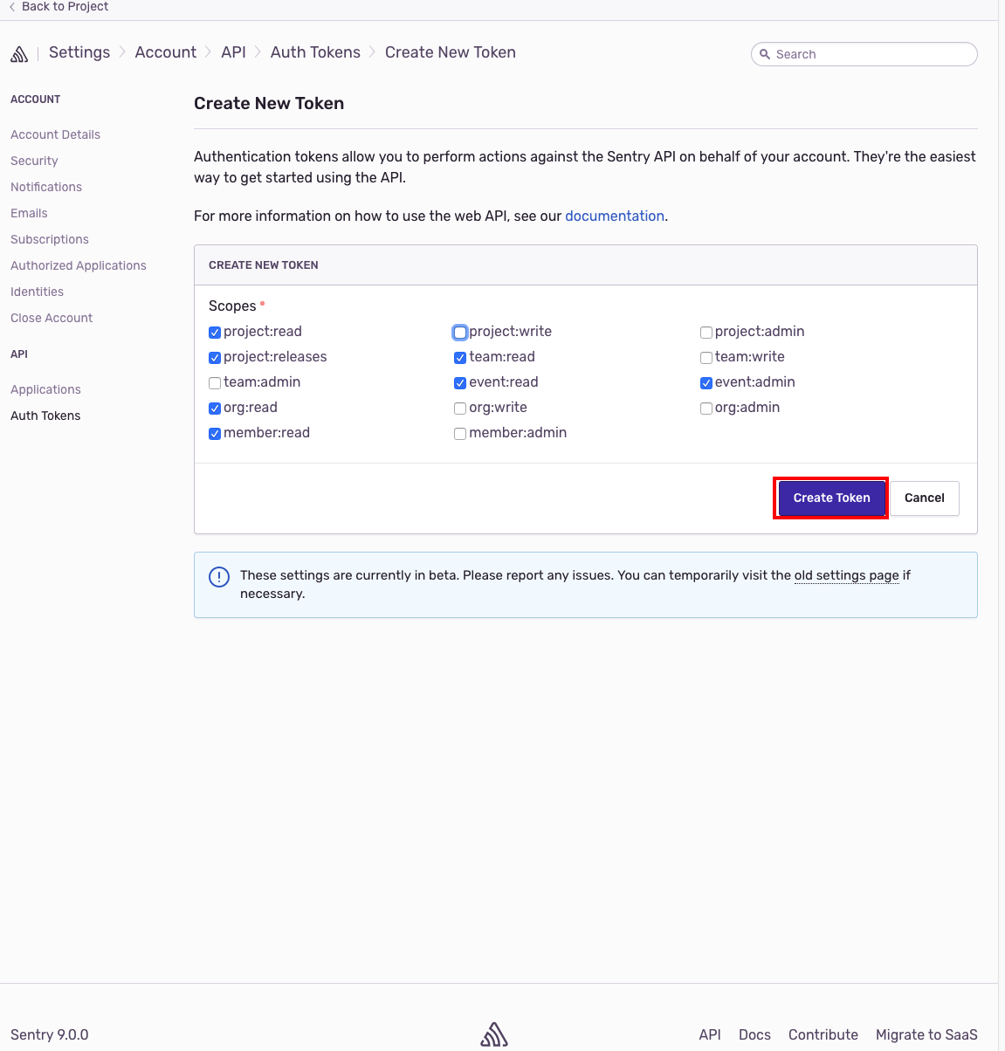Click Settings breadcrumb
1005x1051 pixels.
pos(79,52)
